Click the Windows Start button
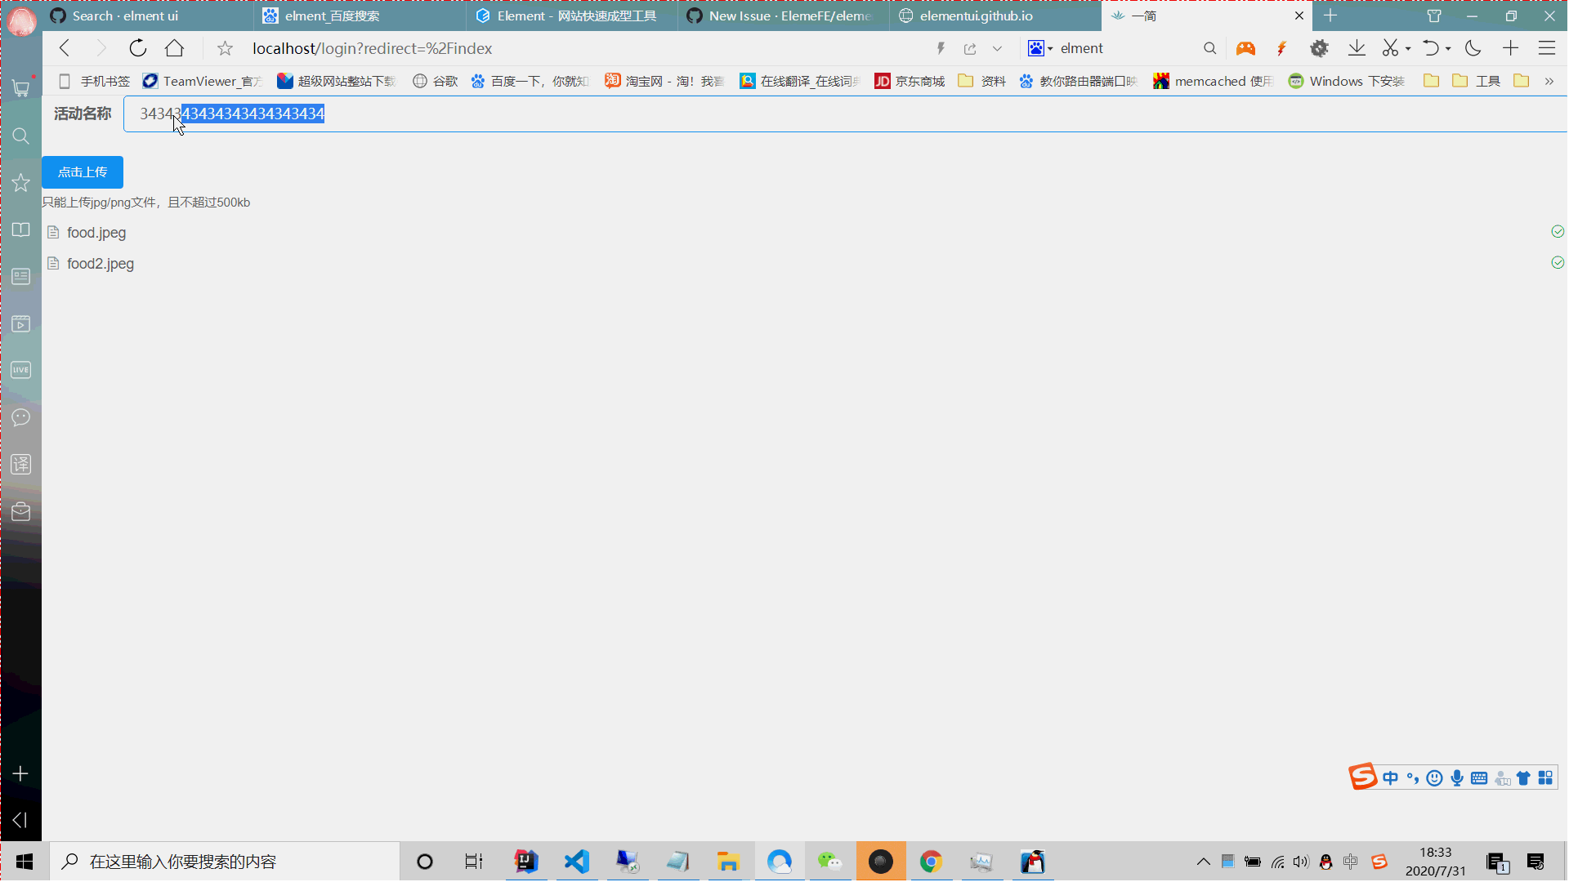Viewport: 1569px width, 882px height. (25, 862)
